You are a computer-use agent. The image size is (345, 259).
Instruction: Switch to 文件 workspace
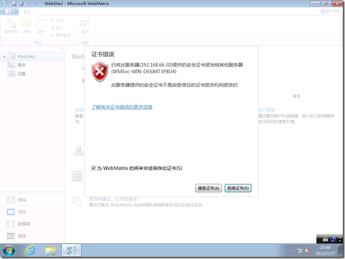(x=32, y=212)
